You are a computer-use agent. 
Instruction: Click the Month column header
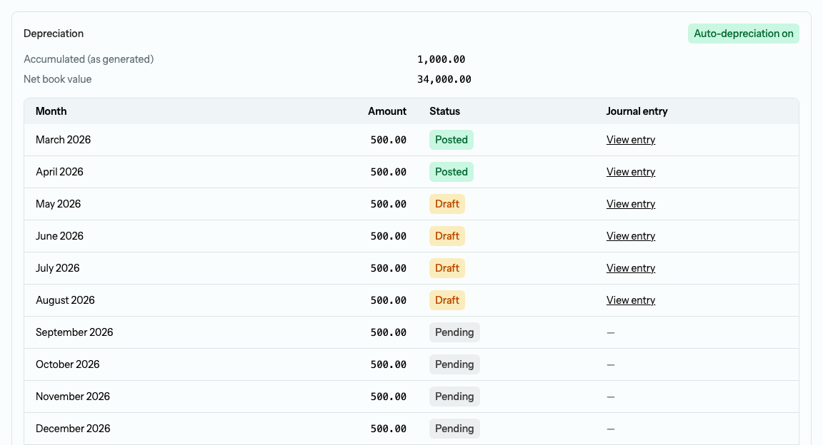click(x=51, y=111)
